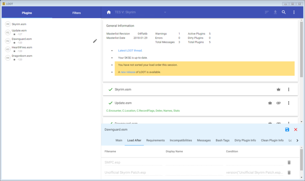
Task: Click the attachment icon on Update.esm card
Action: 279,103
